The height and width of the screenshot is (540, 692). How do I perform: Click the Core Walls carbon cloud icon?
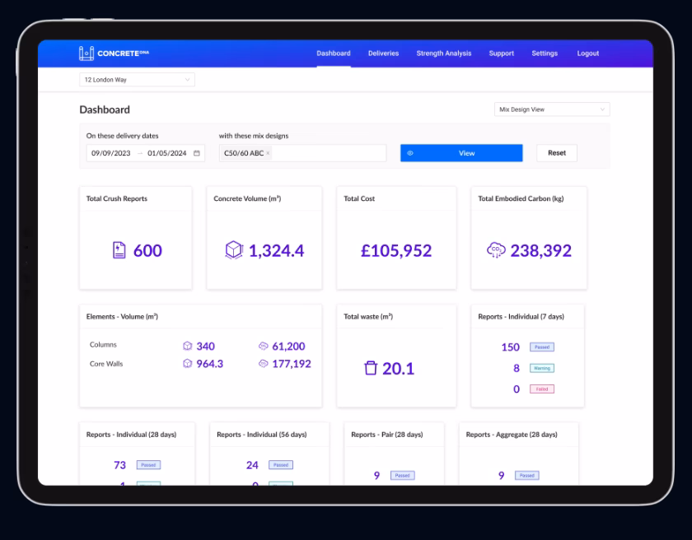point(264,364)
